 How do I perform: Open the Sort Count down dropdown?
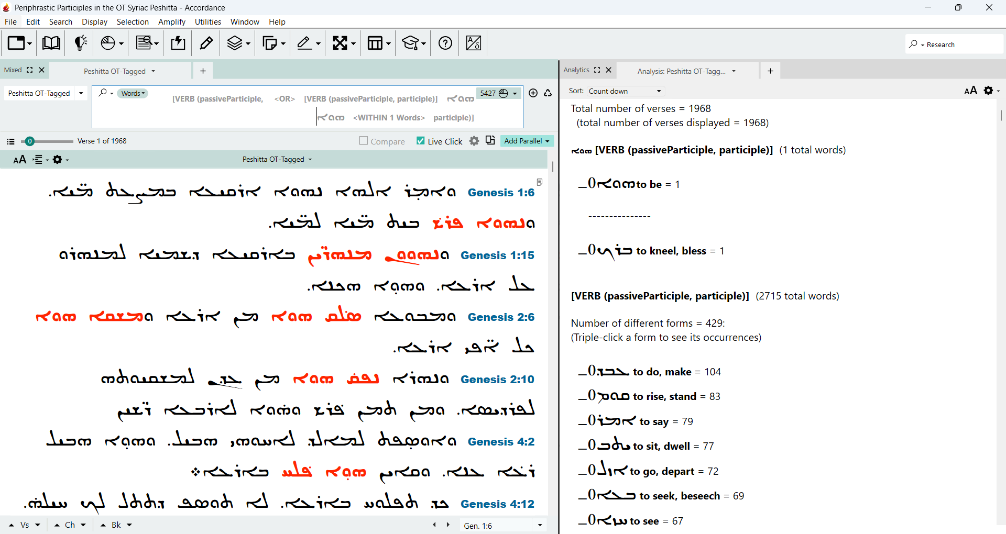tap(625, 91)
